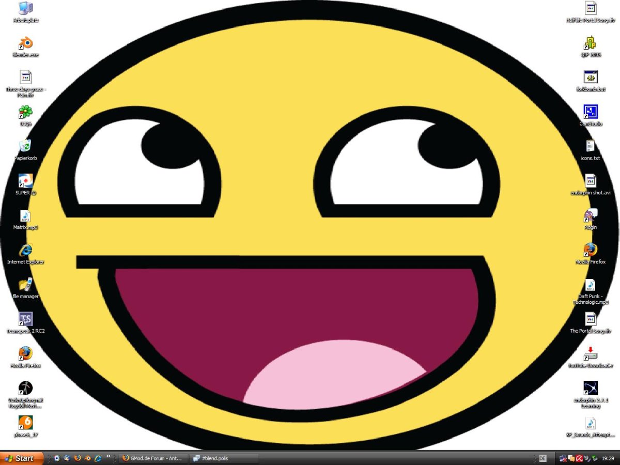
Task: Open the ICQ6 desktop shortcut
Action: point(25,112)
